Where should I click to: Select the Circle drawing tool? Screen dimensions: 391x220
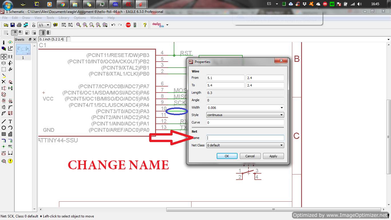tap(4, 128)
